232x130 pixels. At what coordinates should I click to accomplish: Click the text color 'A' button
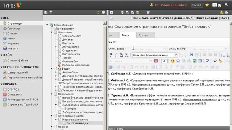tap(164, 61)
